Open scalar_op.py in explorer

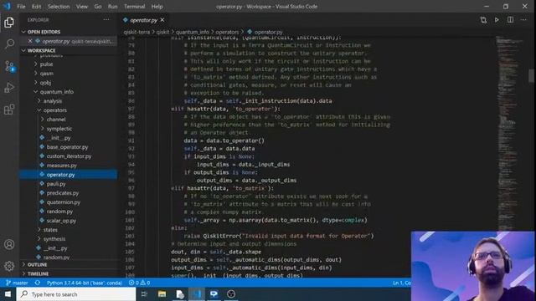[61, 221]
